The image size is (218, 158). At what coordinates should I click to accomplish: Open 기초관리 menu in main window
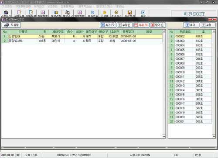pyautogui.click(x=7, y=7)
